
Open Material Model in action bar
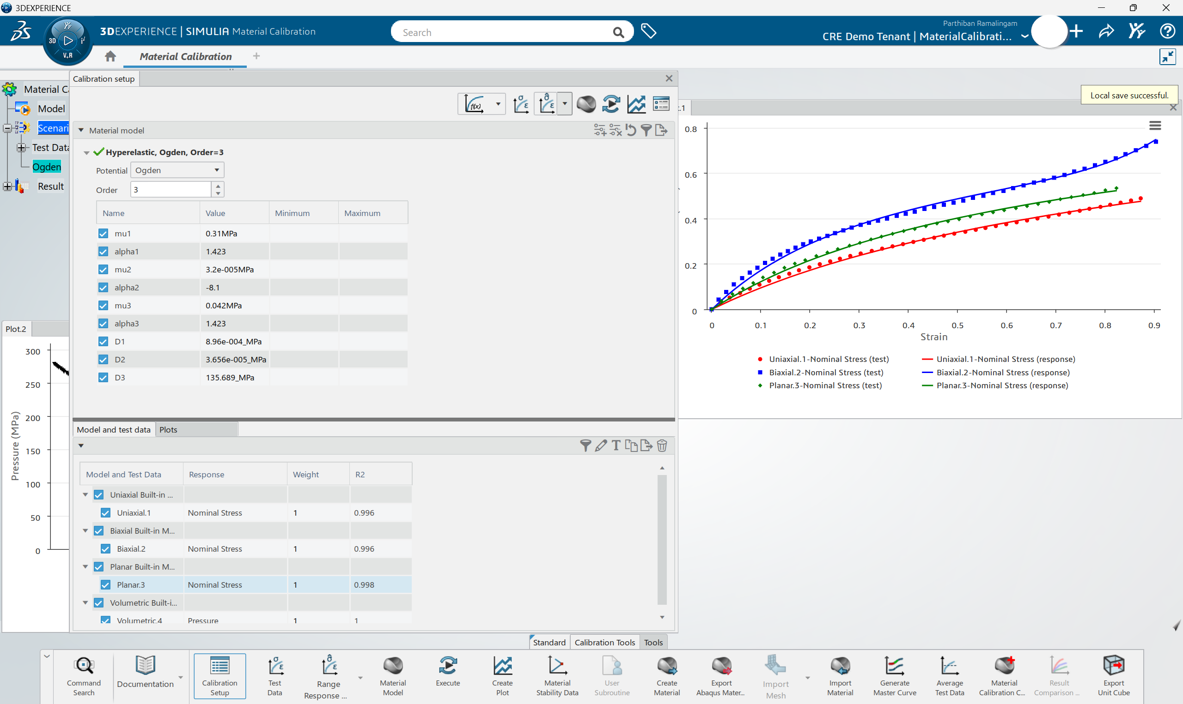[x=393, y=675]
